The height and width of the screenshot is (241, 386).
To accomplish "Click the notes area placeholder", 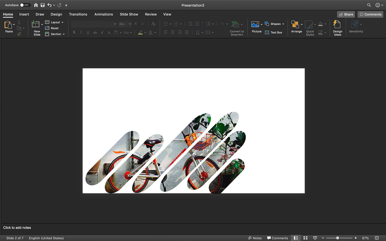I will point(17,228).
